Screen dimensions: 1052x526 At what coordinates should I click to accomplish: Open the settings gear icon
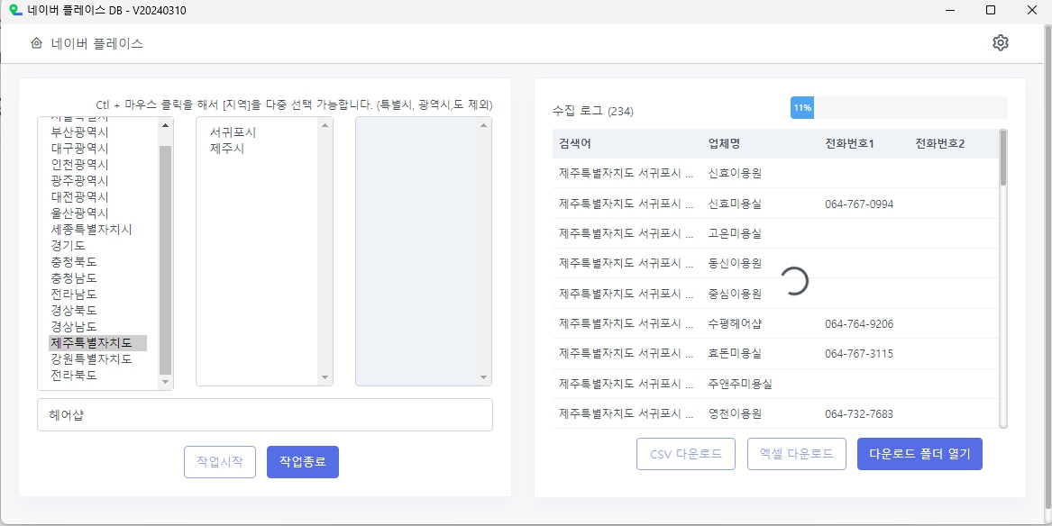point(1001,42)
